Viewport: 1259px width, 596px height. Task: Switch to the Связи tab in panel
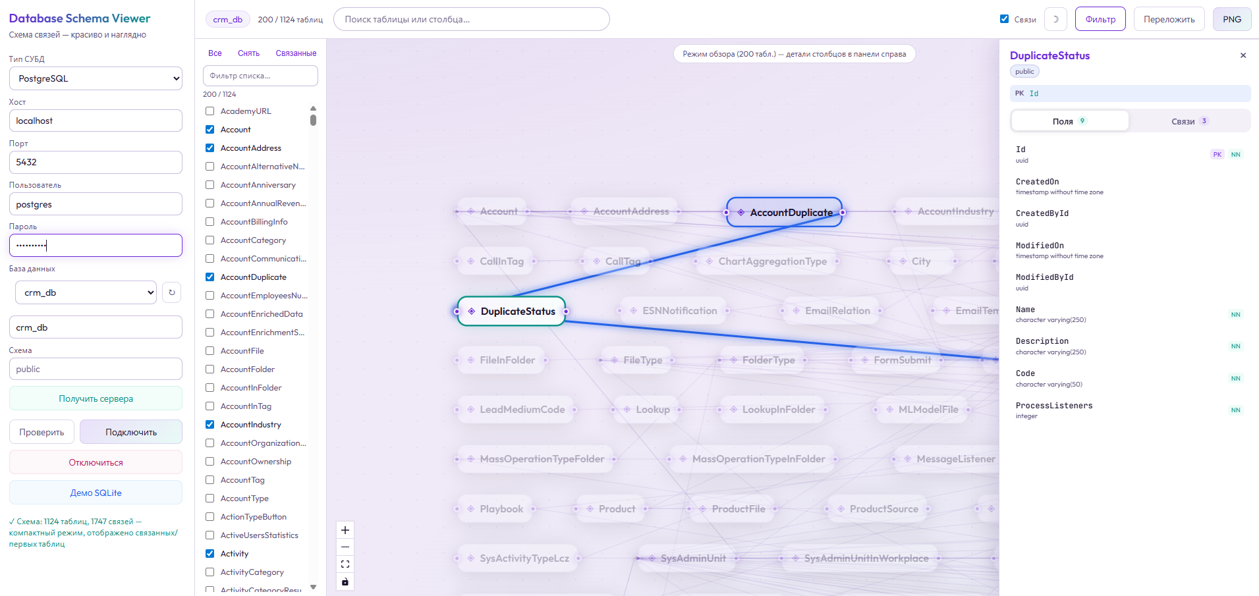coord(1189,121)
